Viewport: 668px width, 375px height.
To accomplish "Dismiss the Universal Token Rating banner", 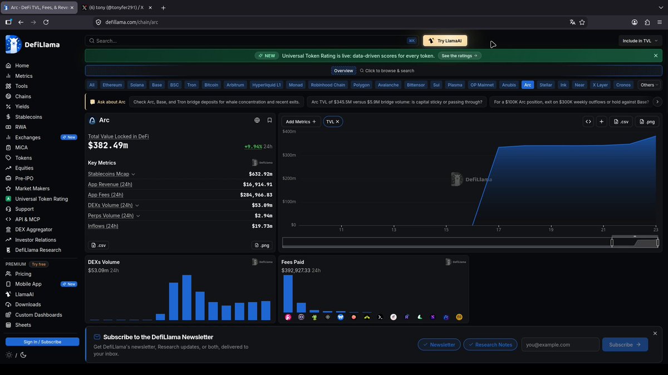I will [656, 56].
